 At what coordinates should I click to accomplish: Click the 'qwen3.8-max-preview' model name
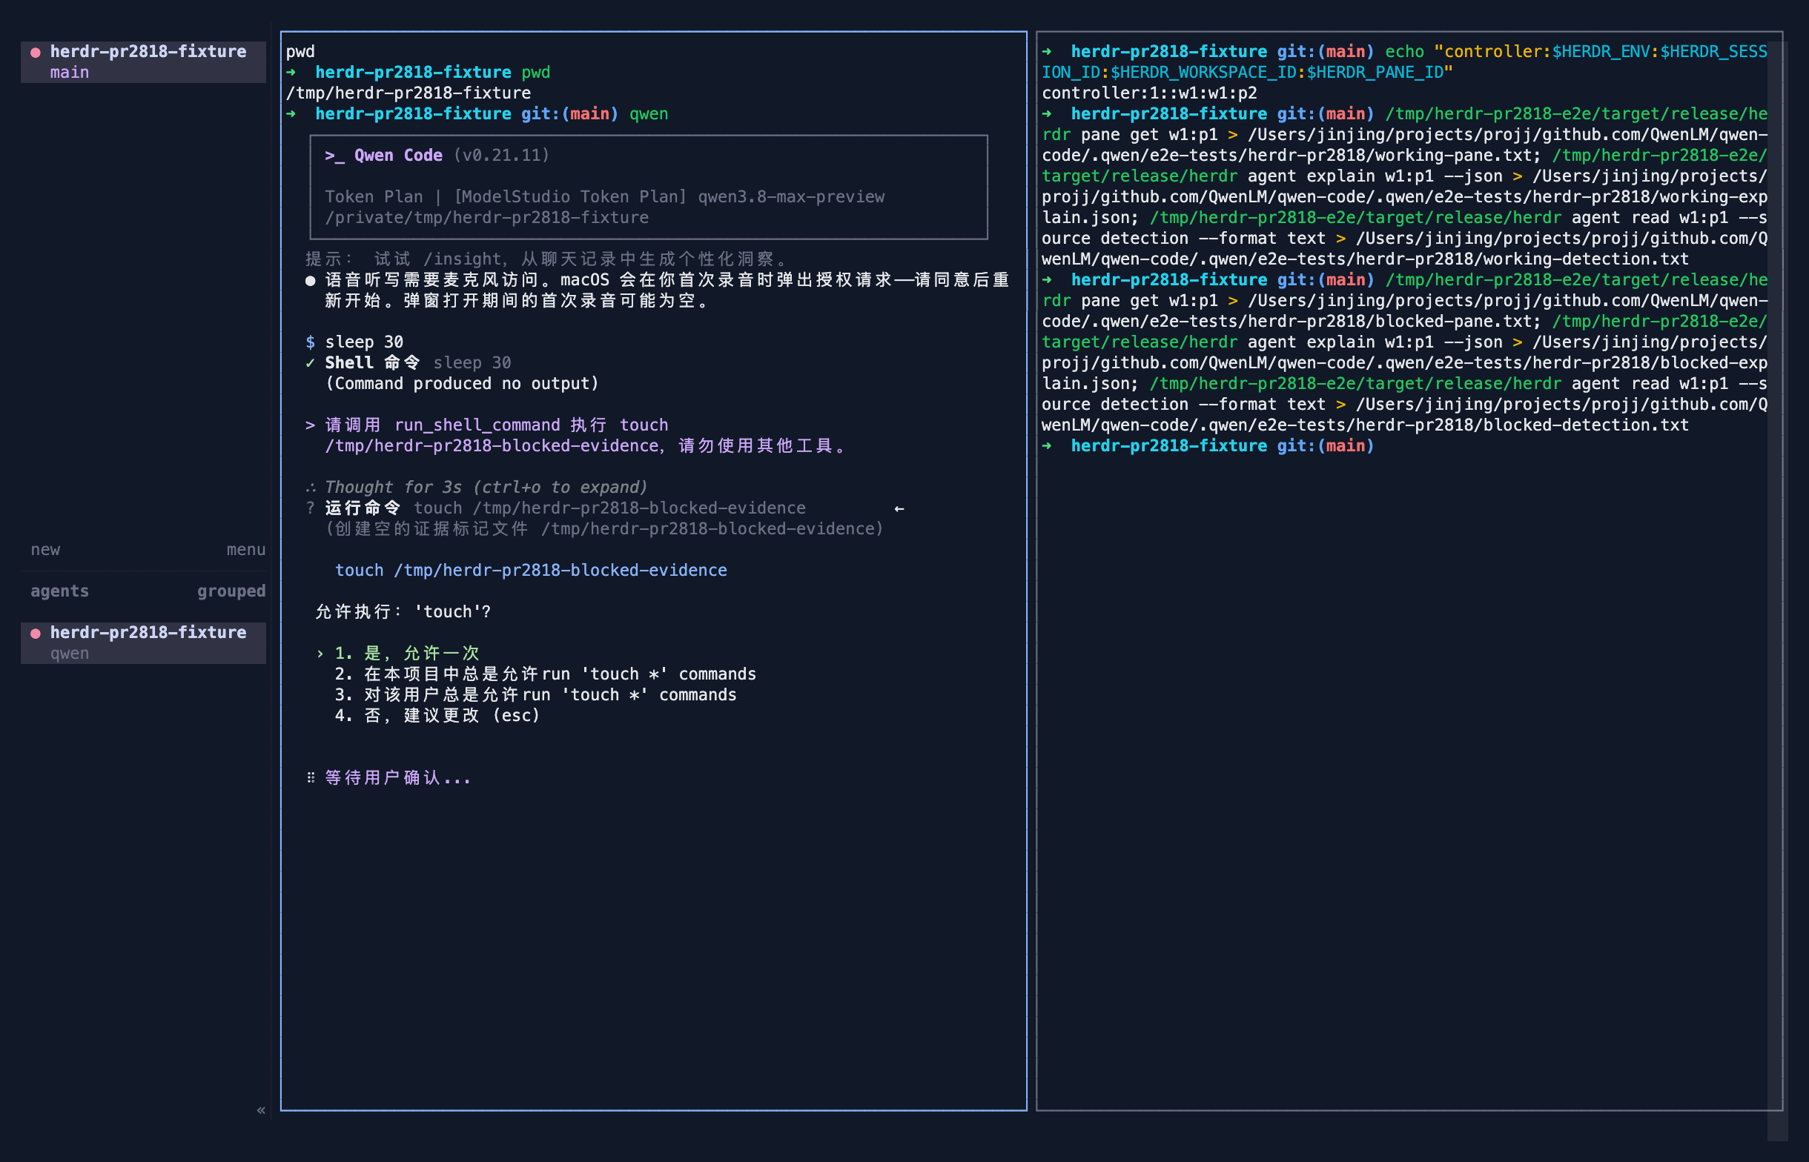pyautogui.click(x=791, y=197)
